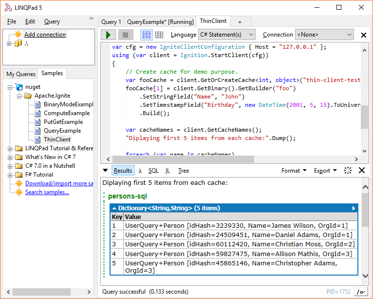Click the Add connection star icon
Image resolution: width=373 pixels, height=299 pixels.
(18, 34)
